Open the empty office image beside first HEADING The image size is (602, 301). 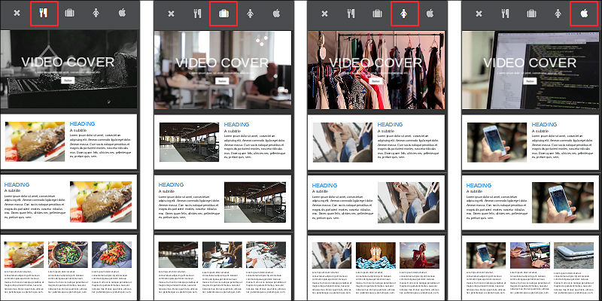point(190,142)
